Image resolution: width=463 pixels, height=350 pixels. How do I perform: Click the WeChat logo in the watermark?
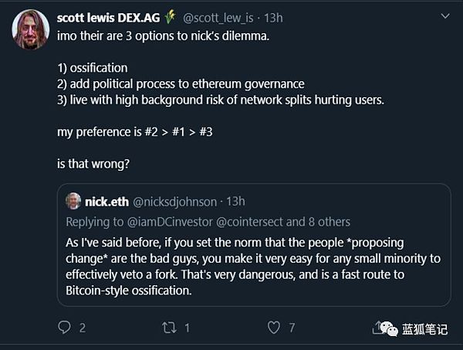tap(390, 328)
